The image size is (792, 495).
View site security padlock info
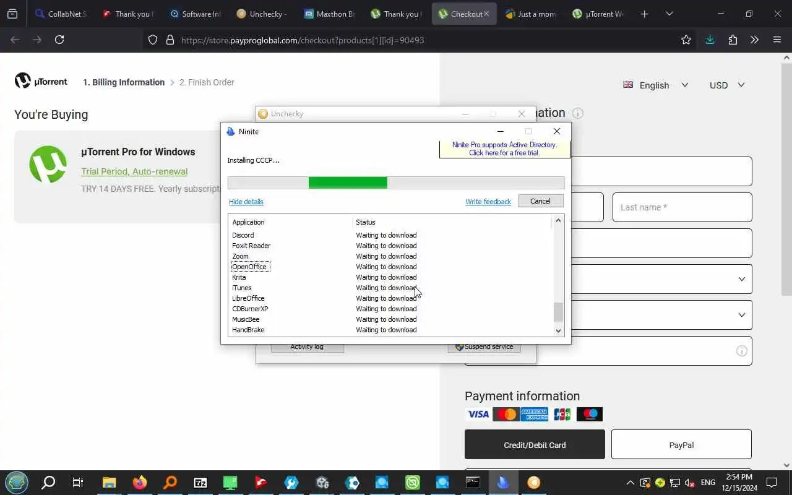170,40
